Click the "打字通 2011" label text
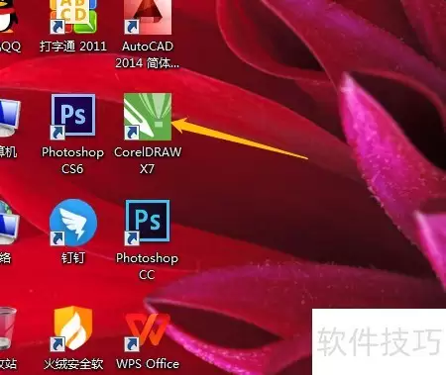This screenshot has height=375, width=446. pos(73,47)
